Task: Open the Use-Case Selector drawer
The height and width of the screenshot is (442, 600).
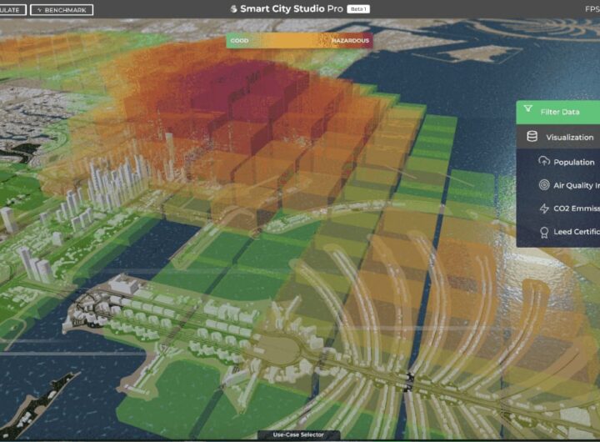Action: [298, 435]
